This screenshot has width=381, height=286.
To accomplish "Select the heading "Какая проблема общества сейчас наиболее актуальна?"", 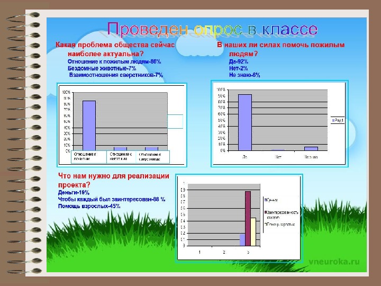I will point(115,49).
